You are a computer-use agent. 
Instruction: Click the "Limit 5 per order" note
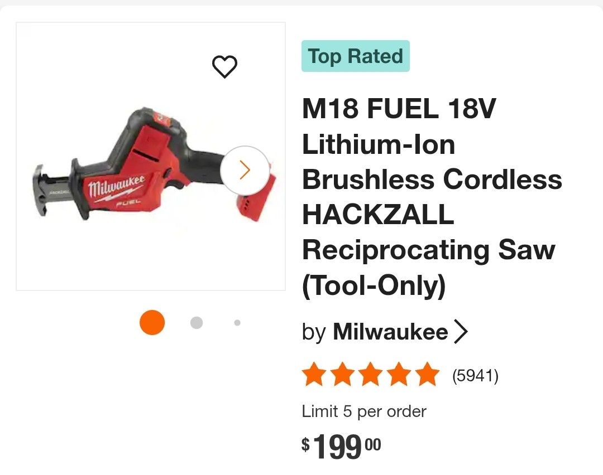[364, 411]
